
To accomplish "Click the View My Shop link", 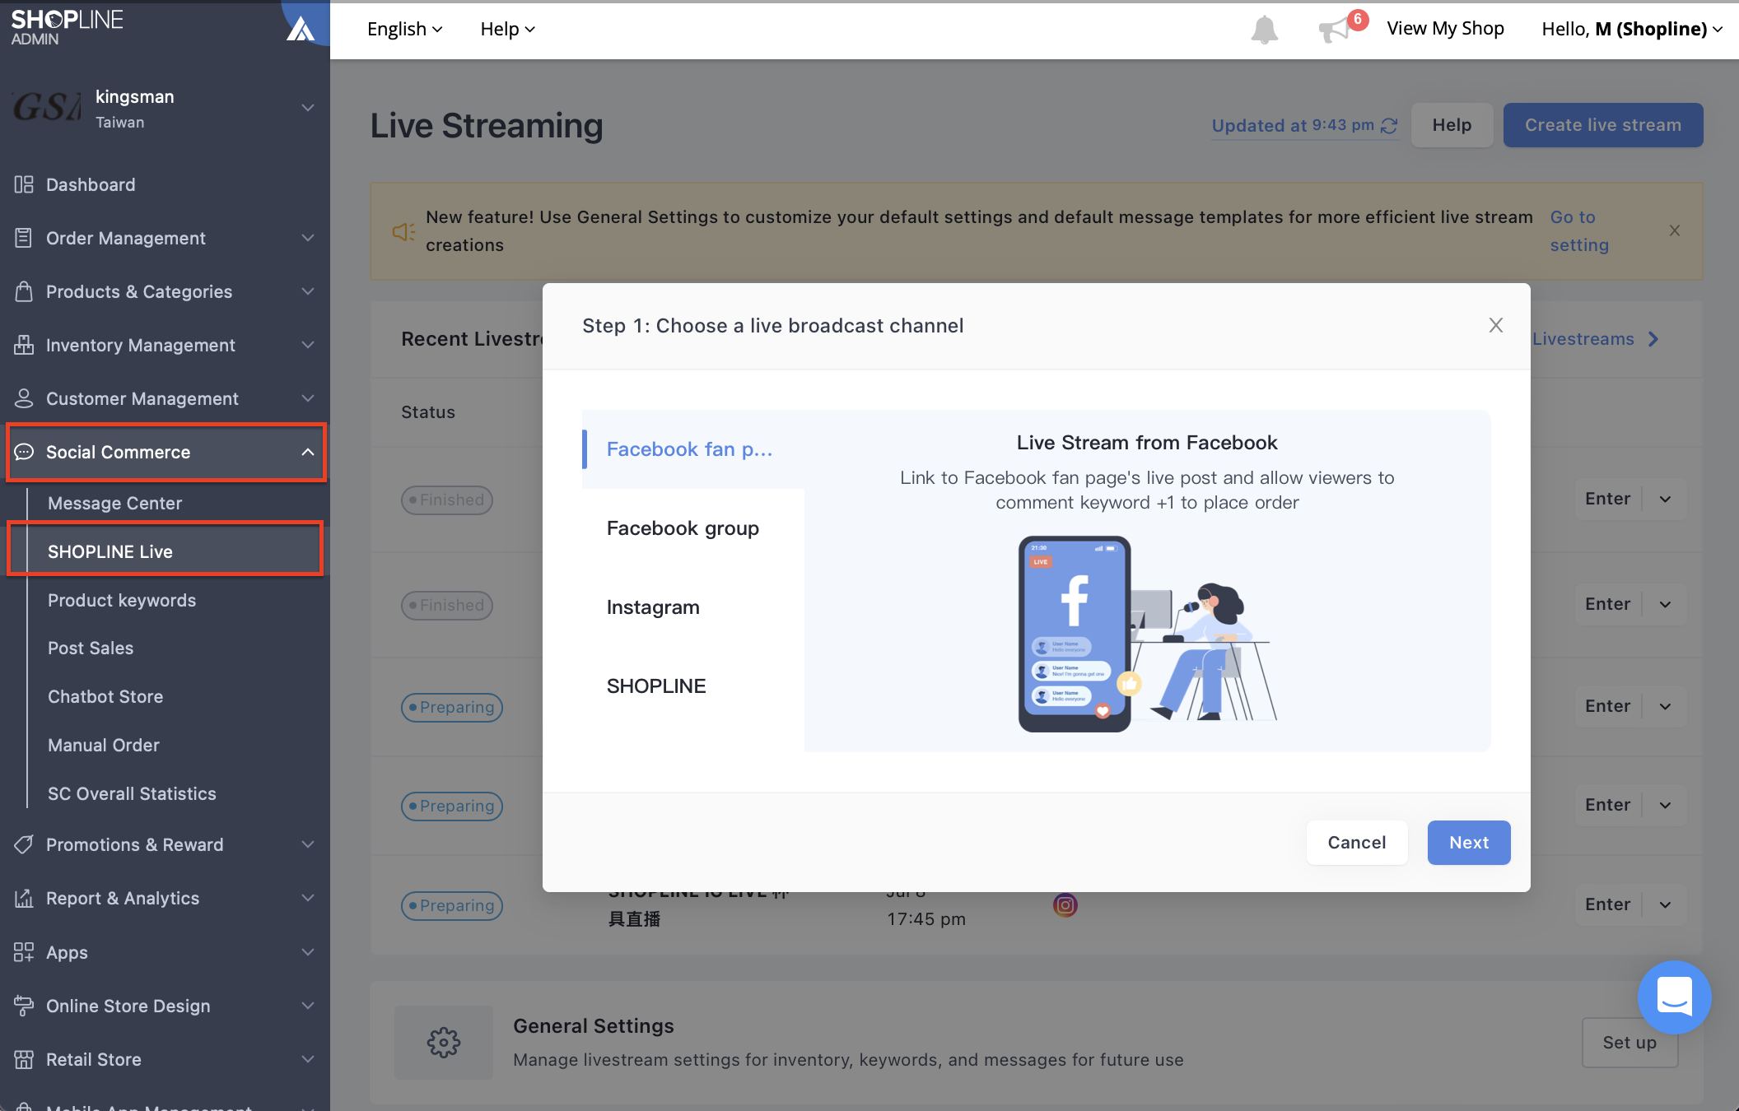I will [1445, 29].
